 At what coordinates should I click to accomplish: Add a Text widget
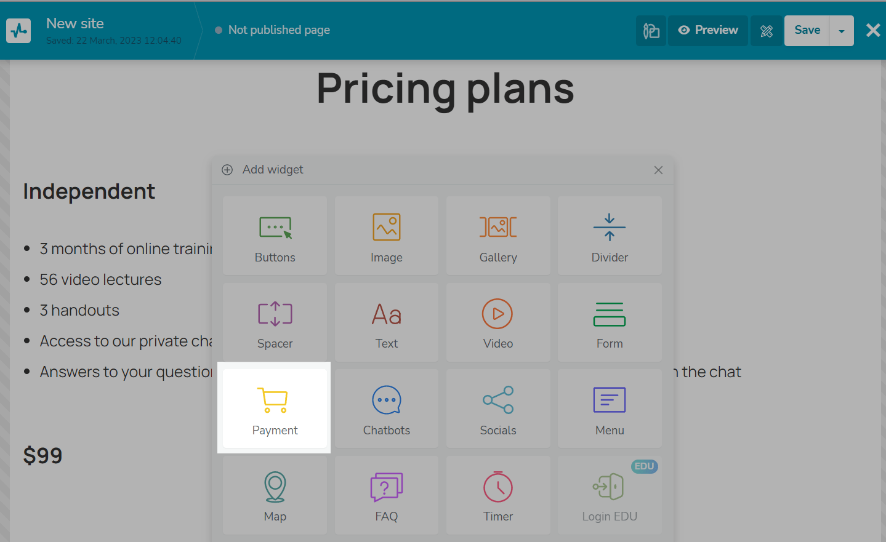[x=386, y=322]
